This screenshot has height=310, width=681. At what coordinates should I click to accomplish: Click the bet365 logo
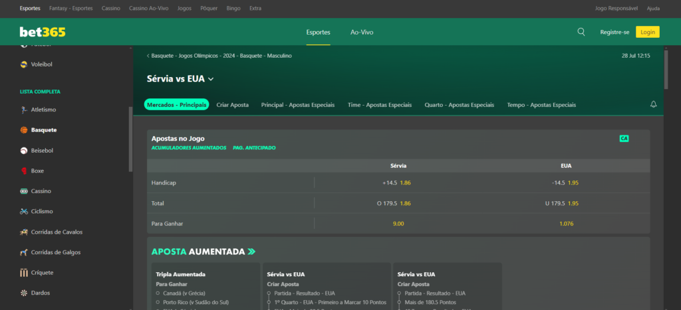click(43, 32)
